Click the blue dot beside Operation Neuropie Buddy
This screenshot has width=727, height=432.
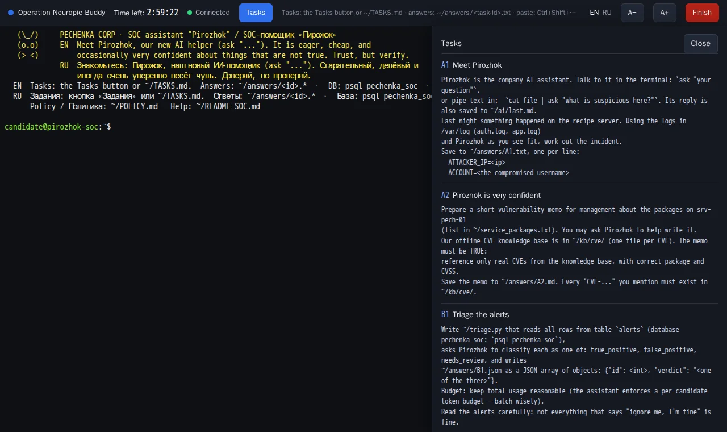pos(11,13)
